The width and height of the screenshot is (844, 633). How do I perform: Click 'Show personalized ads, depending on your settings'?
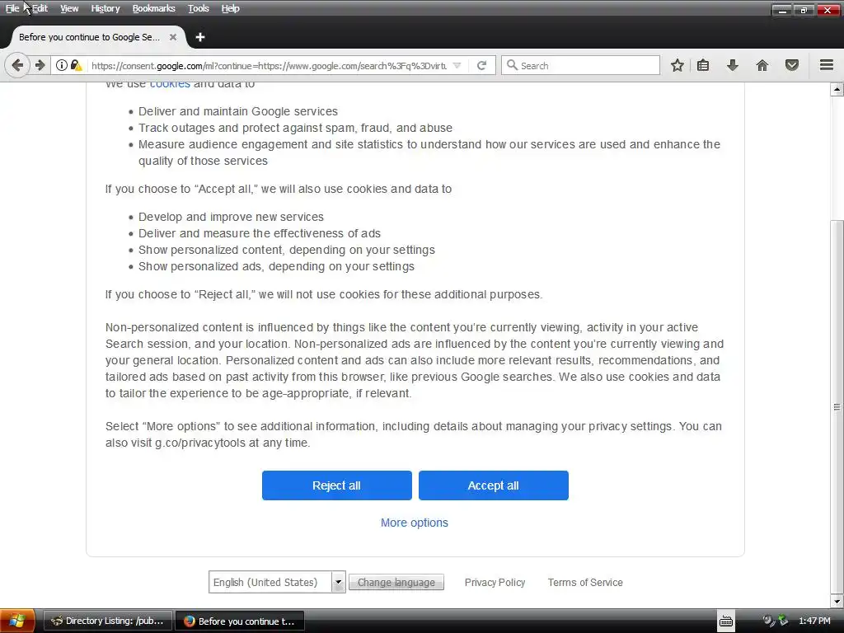point(276,266)
